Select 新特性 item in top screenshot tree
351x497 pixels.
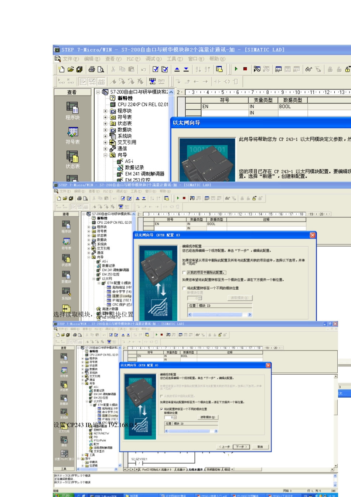tap(125, 98)
